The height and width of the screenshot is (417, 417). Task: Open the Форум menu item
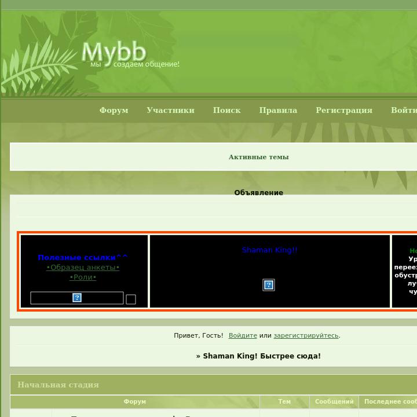[x=114, y=110]
